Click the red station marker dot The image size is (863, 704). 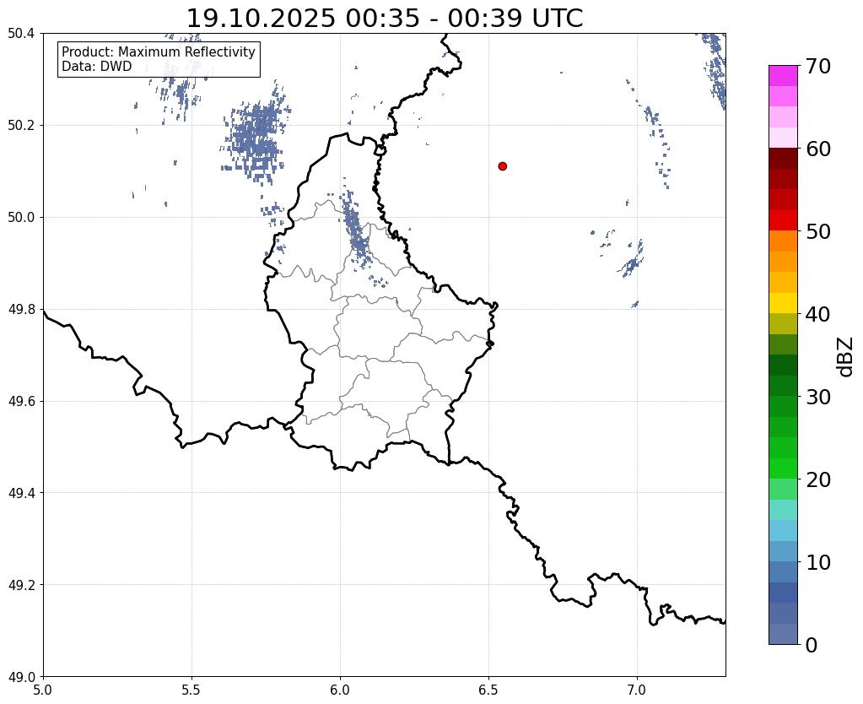click(502, 165)
